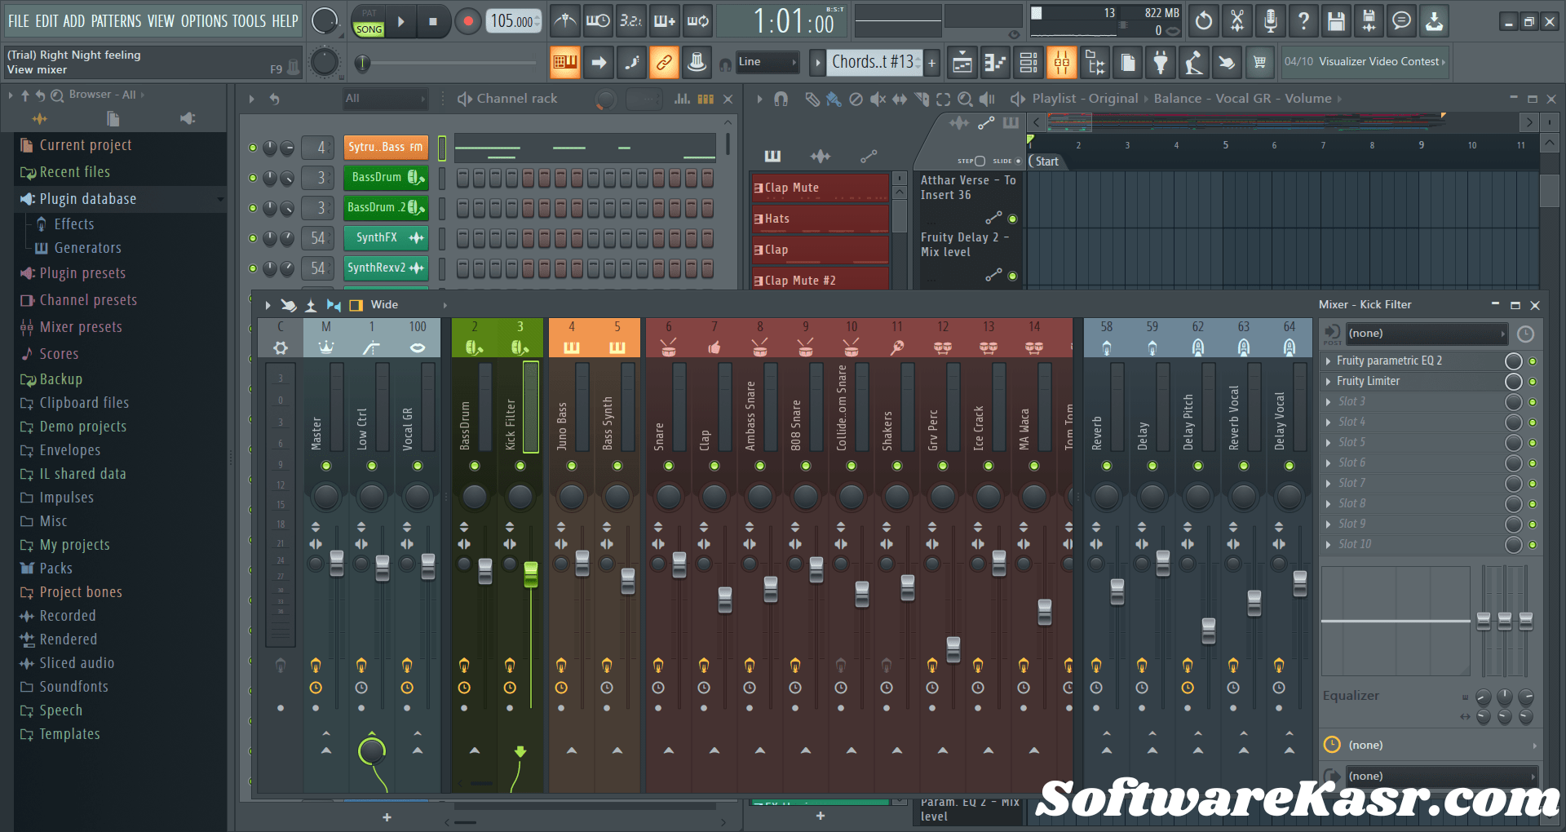Open the EDIT menu
This screenshot has width=1566, height=832.
(x=46, y=21)
